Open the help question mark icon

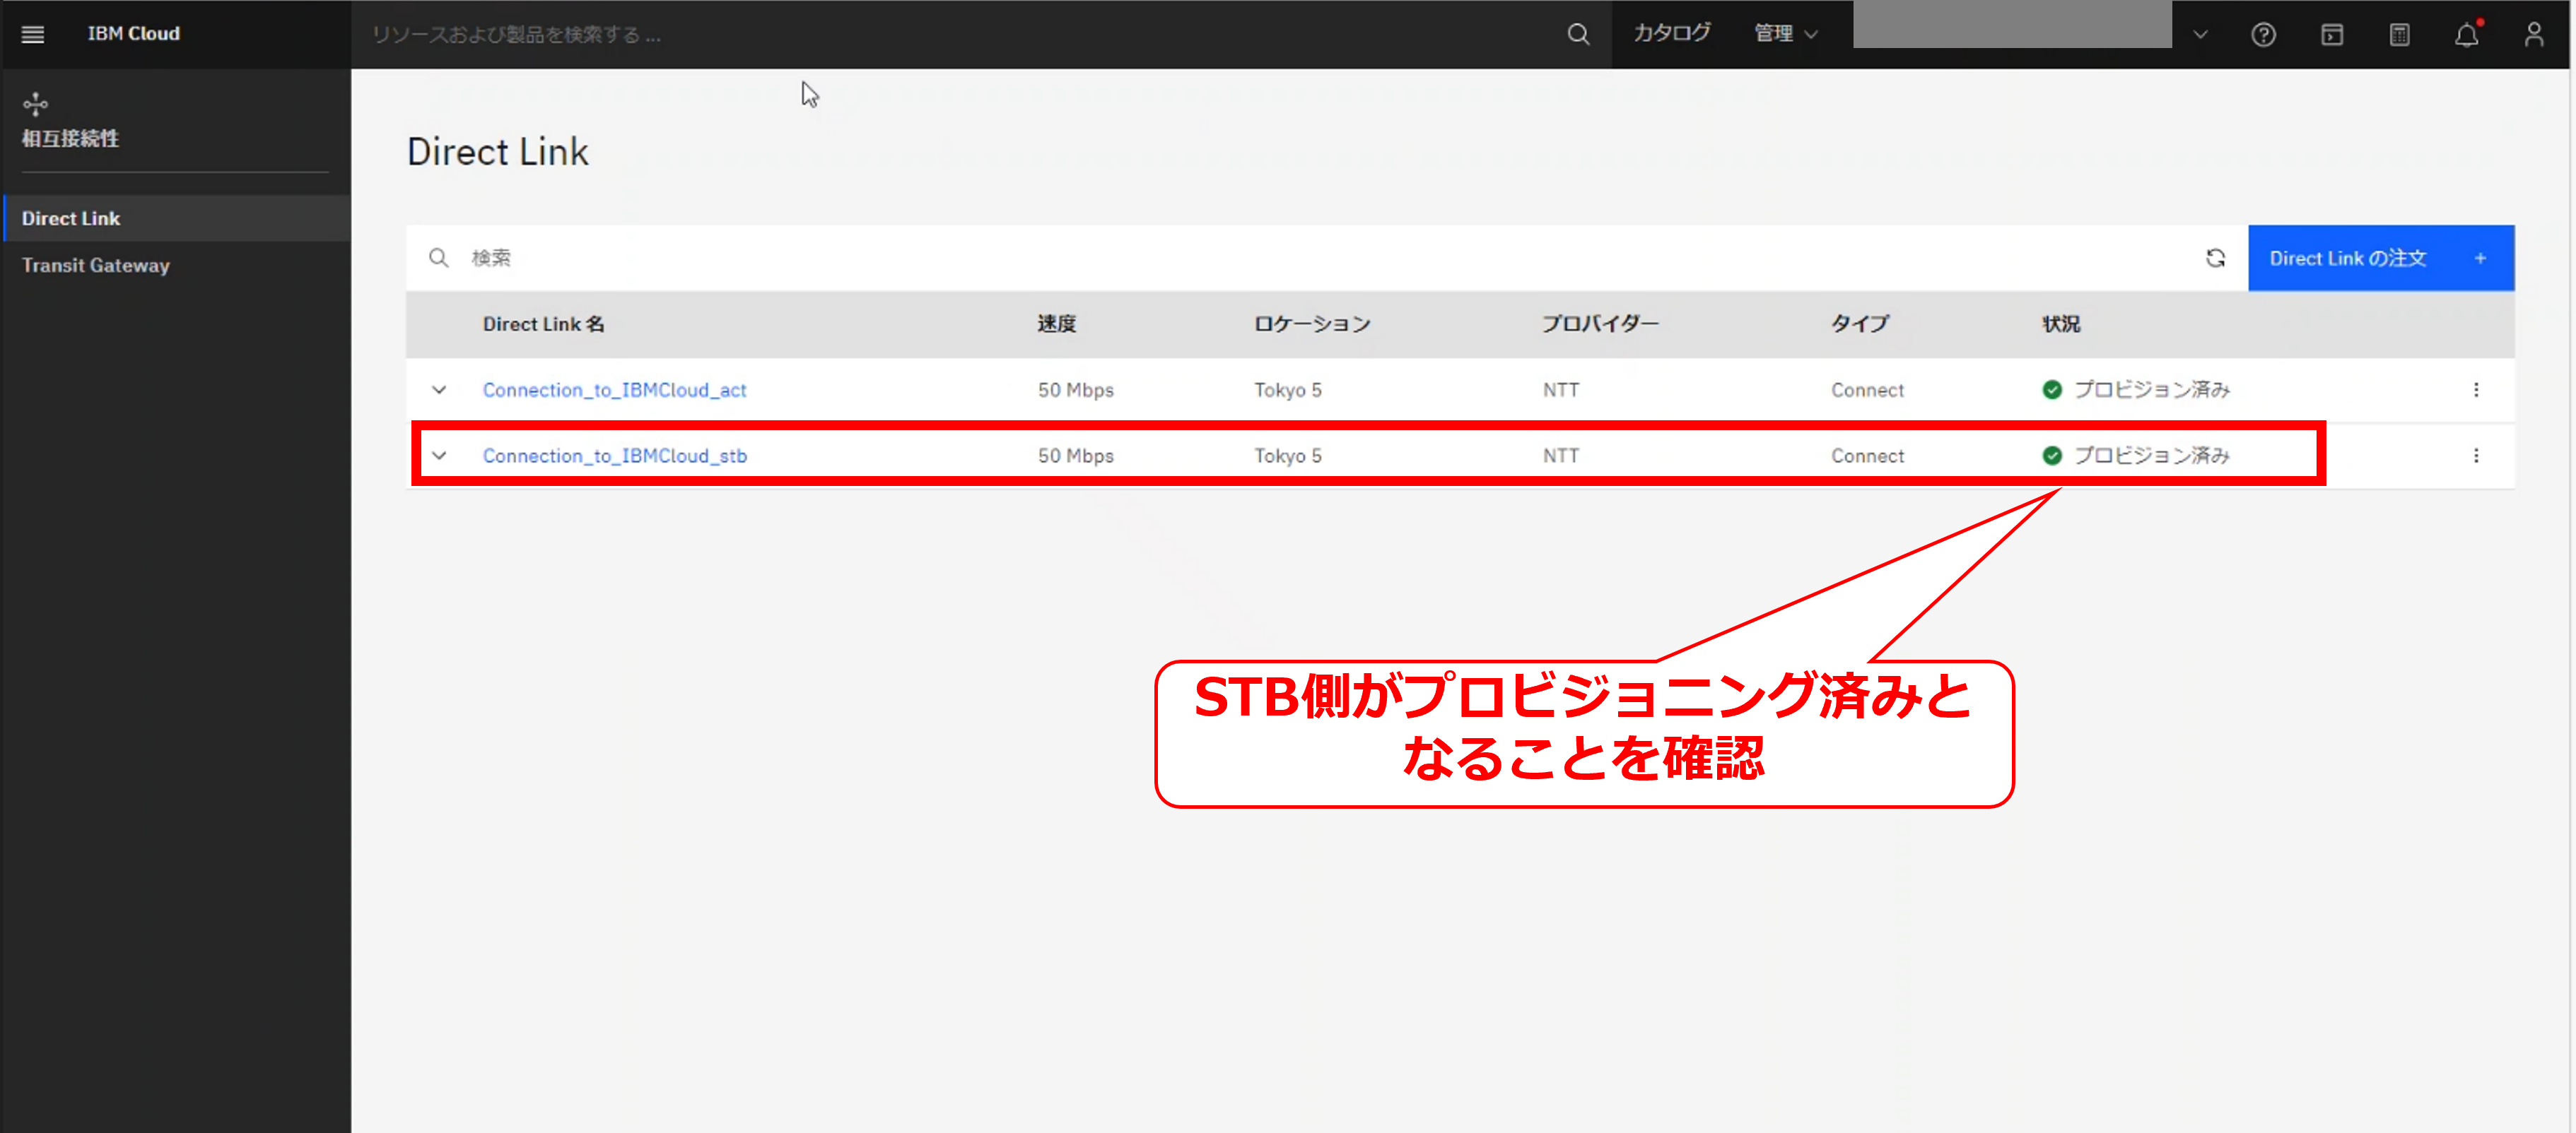(2263, 35)
